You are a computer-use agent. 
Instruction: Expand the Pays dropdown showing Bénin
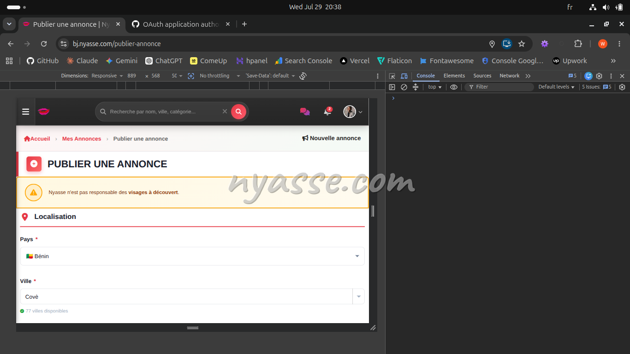pos(192,256)
